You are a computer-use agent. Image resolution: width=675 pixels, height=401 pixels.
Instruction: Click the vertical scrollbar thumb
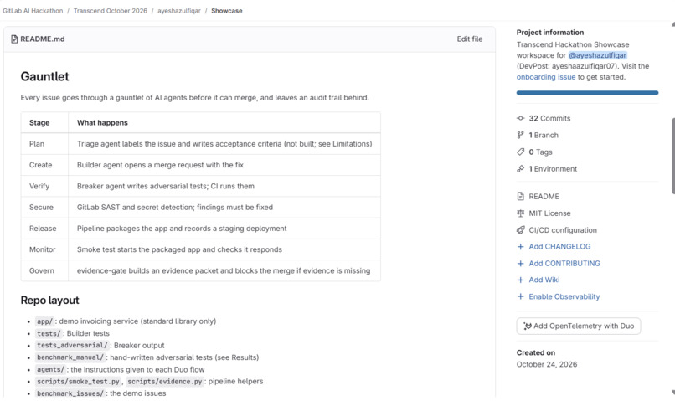point(672,156)
